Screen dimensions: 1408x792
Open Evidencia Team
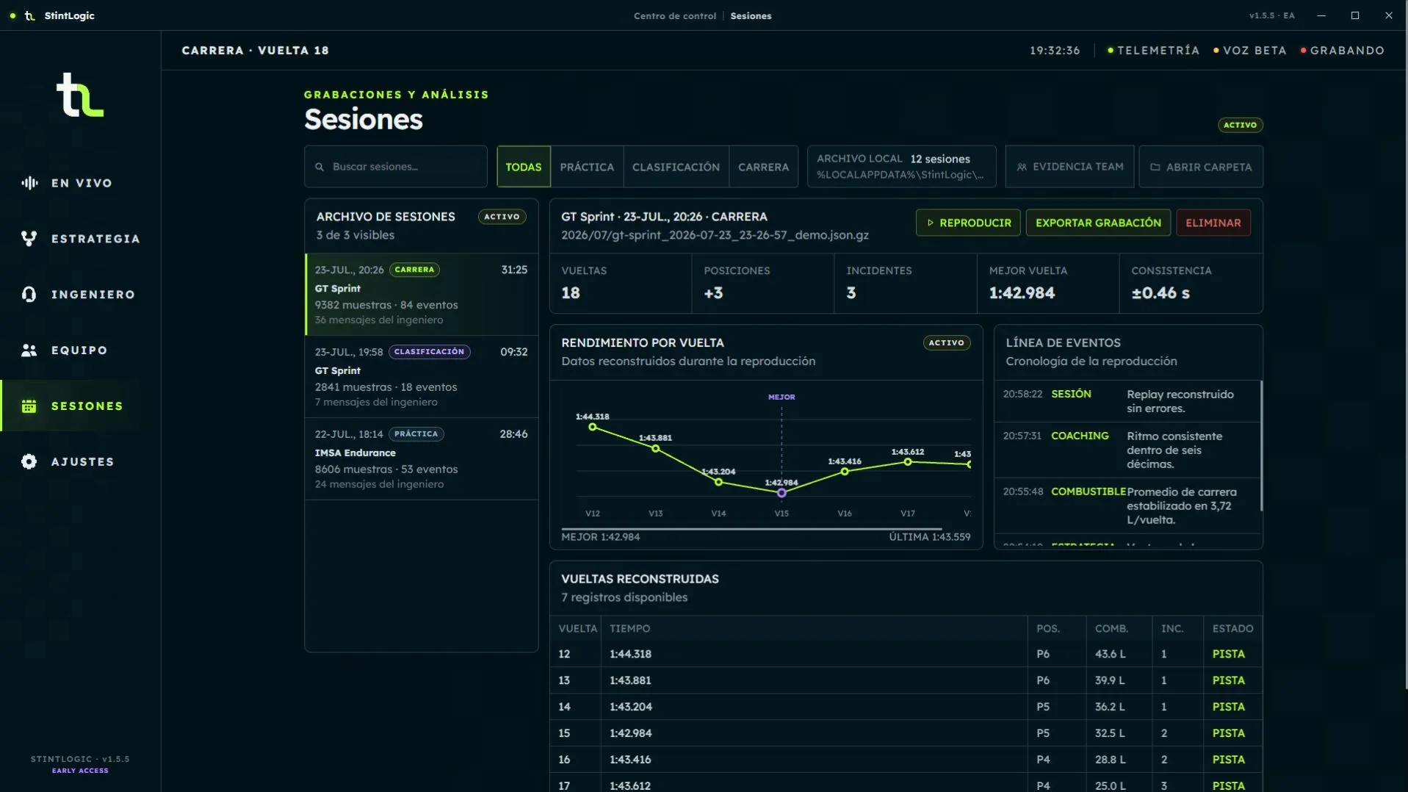(1069, 167)
